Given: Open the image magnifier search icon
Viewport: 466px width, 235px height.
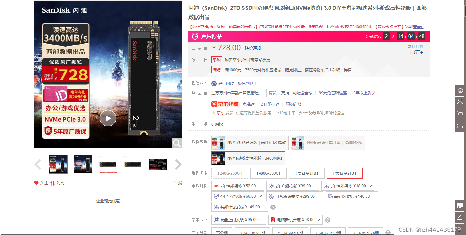Looking at the screenshot, I should point(177,143).
